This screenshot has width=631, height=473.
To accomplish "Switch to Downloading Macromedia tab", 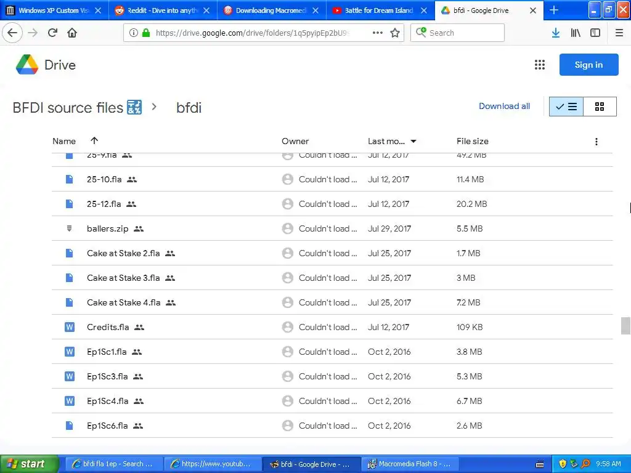I will (x=272, y=10).
